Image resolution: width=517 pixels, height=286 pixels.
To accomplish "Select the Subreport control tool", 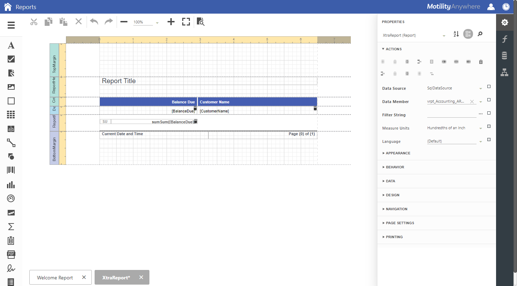I will 11,241.
